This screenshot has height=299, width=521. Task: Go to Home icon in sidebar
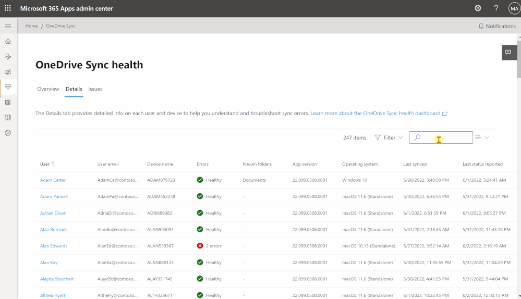pos(8,41)
